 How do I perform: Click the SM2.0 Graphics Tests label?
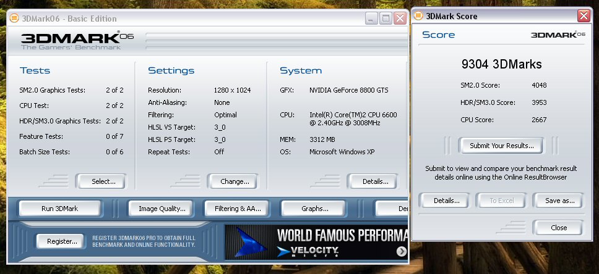(53, 90)
